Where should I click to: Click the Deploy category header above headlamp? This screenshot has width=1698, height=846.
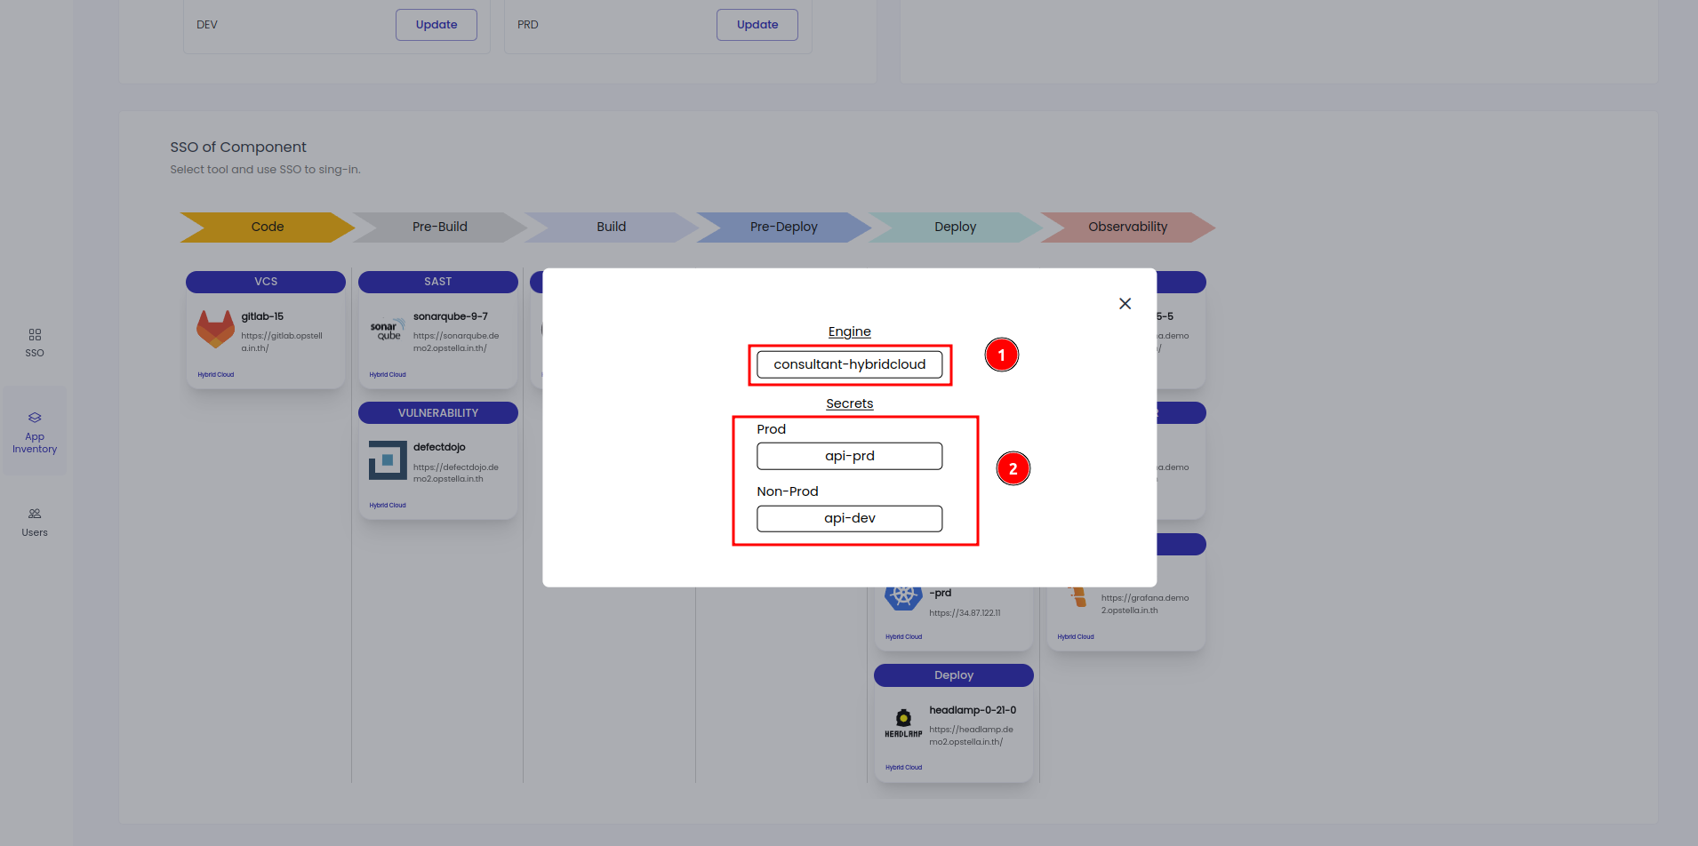(x=954, y=675)
